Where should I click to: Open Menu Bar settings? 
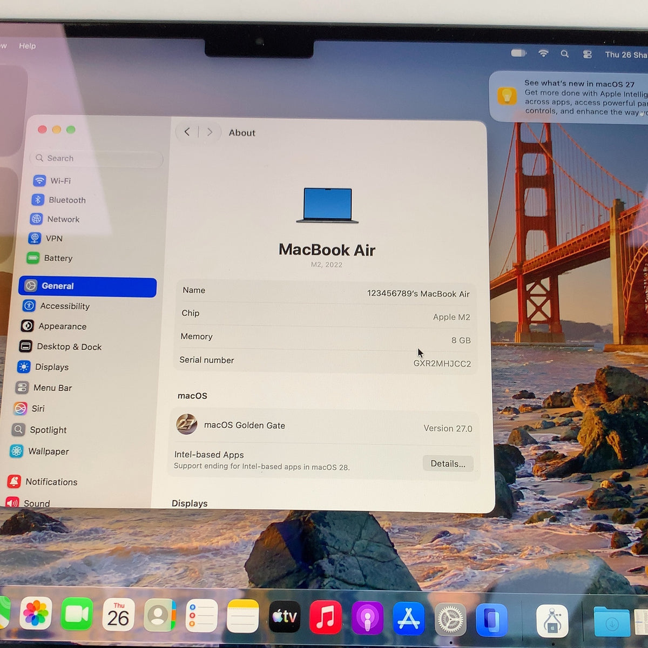click(44, 388)
